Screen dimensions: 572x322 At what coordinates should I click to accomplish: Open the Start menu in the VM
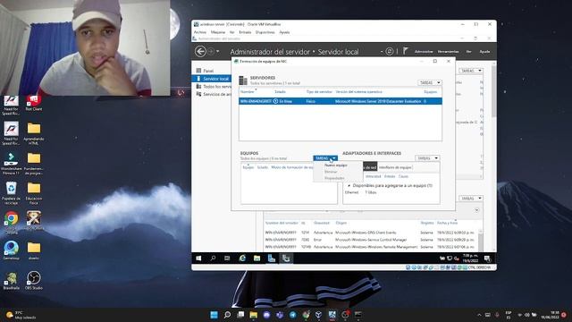[198, 258]
